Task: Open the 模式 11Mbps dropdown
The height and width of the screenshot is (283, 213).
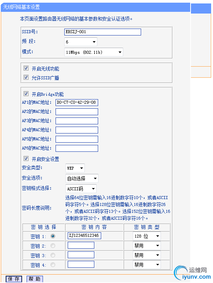Action: click(x=94, y=52)
